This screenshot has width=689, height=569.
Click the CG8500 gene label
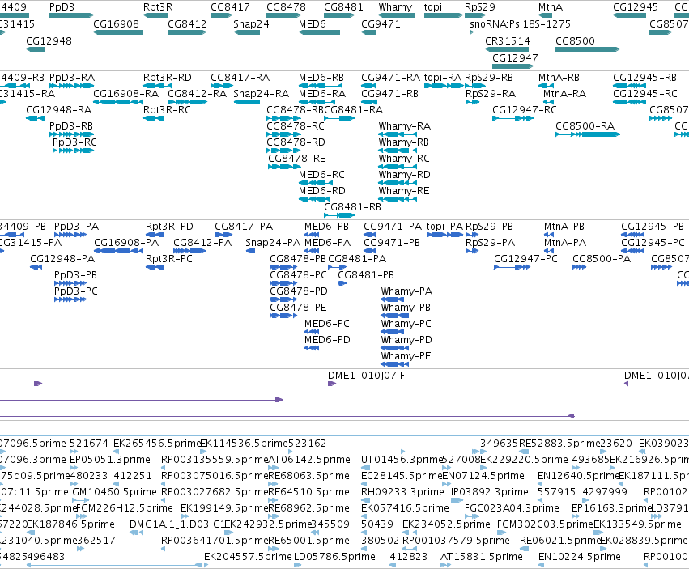pyautogui.click(x=575, y=40)
